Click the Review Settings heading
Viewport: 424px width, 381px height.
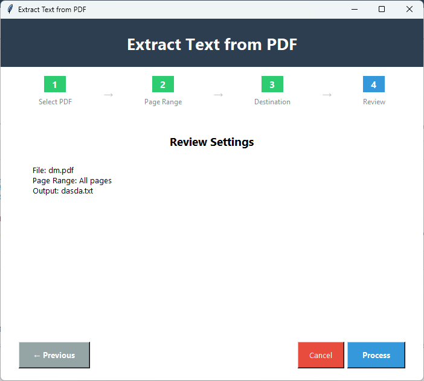pyautogui.click(x=212, y=142)
